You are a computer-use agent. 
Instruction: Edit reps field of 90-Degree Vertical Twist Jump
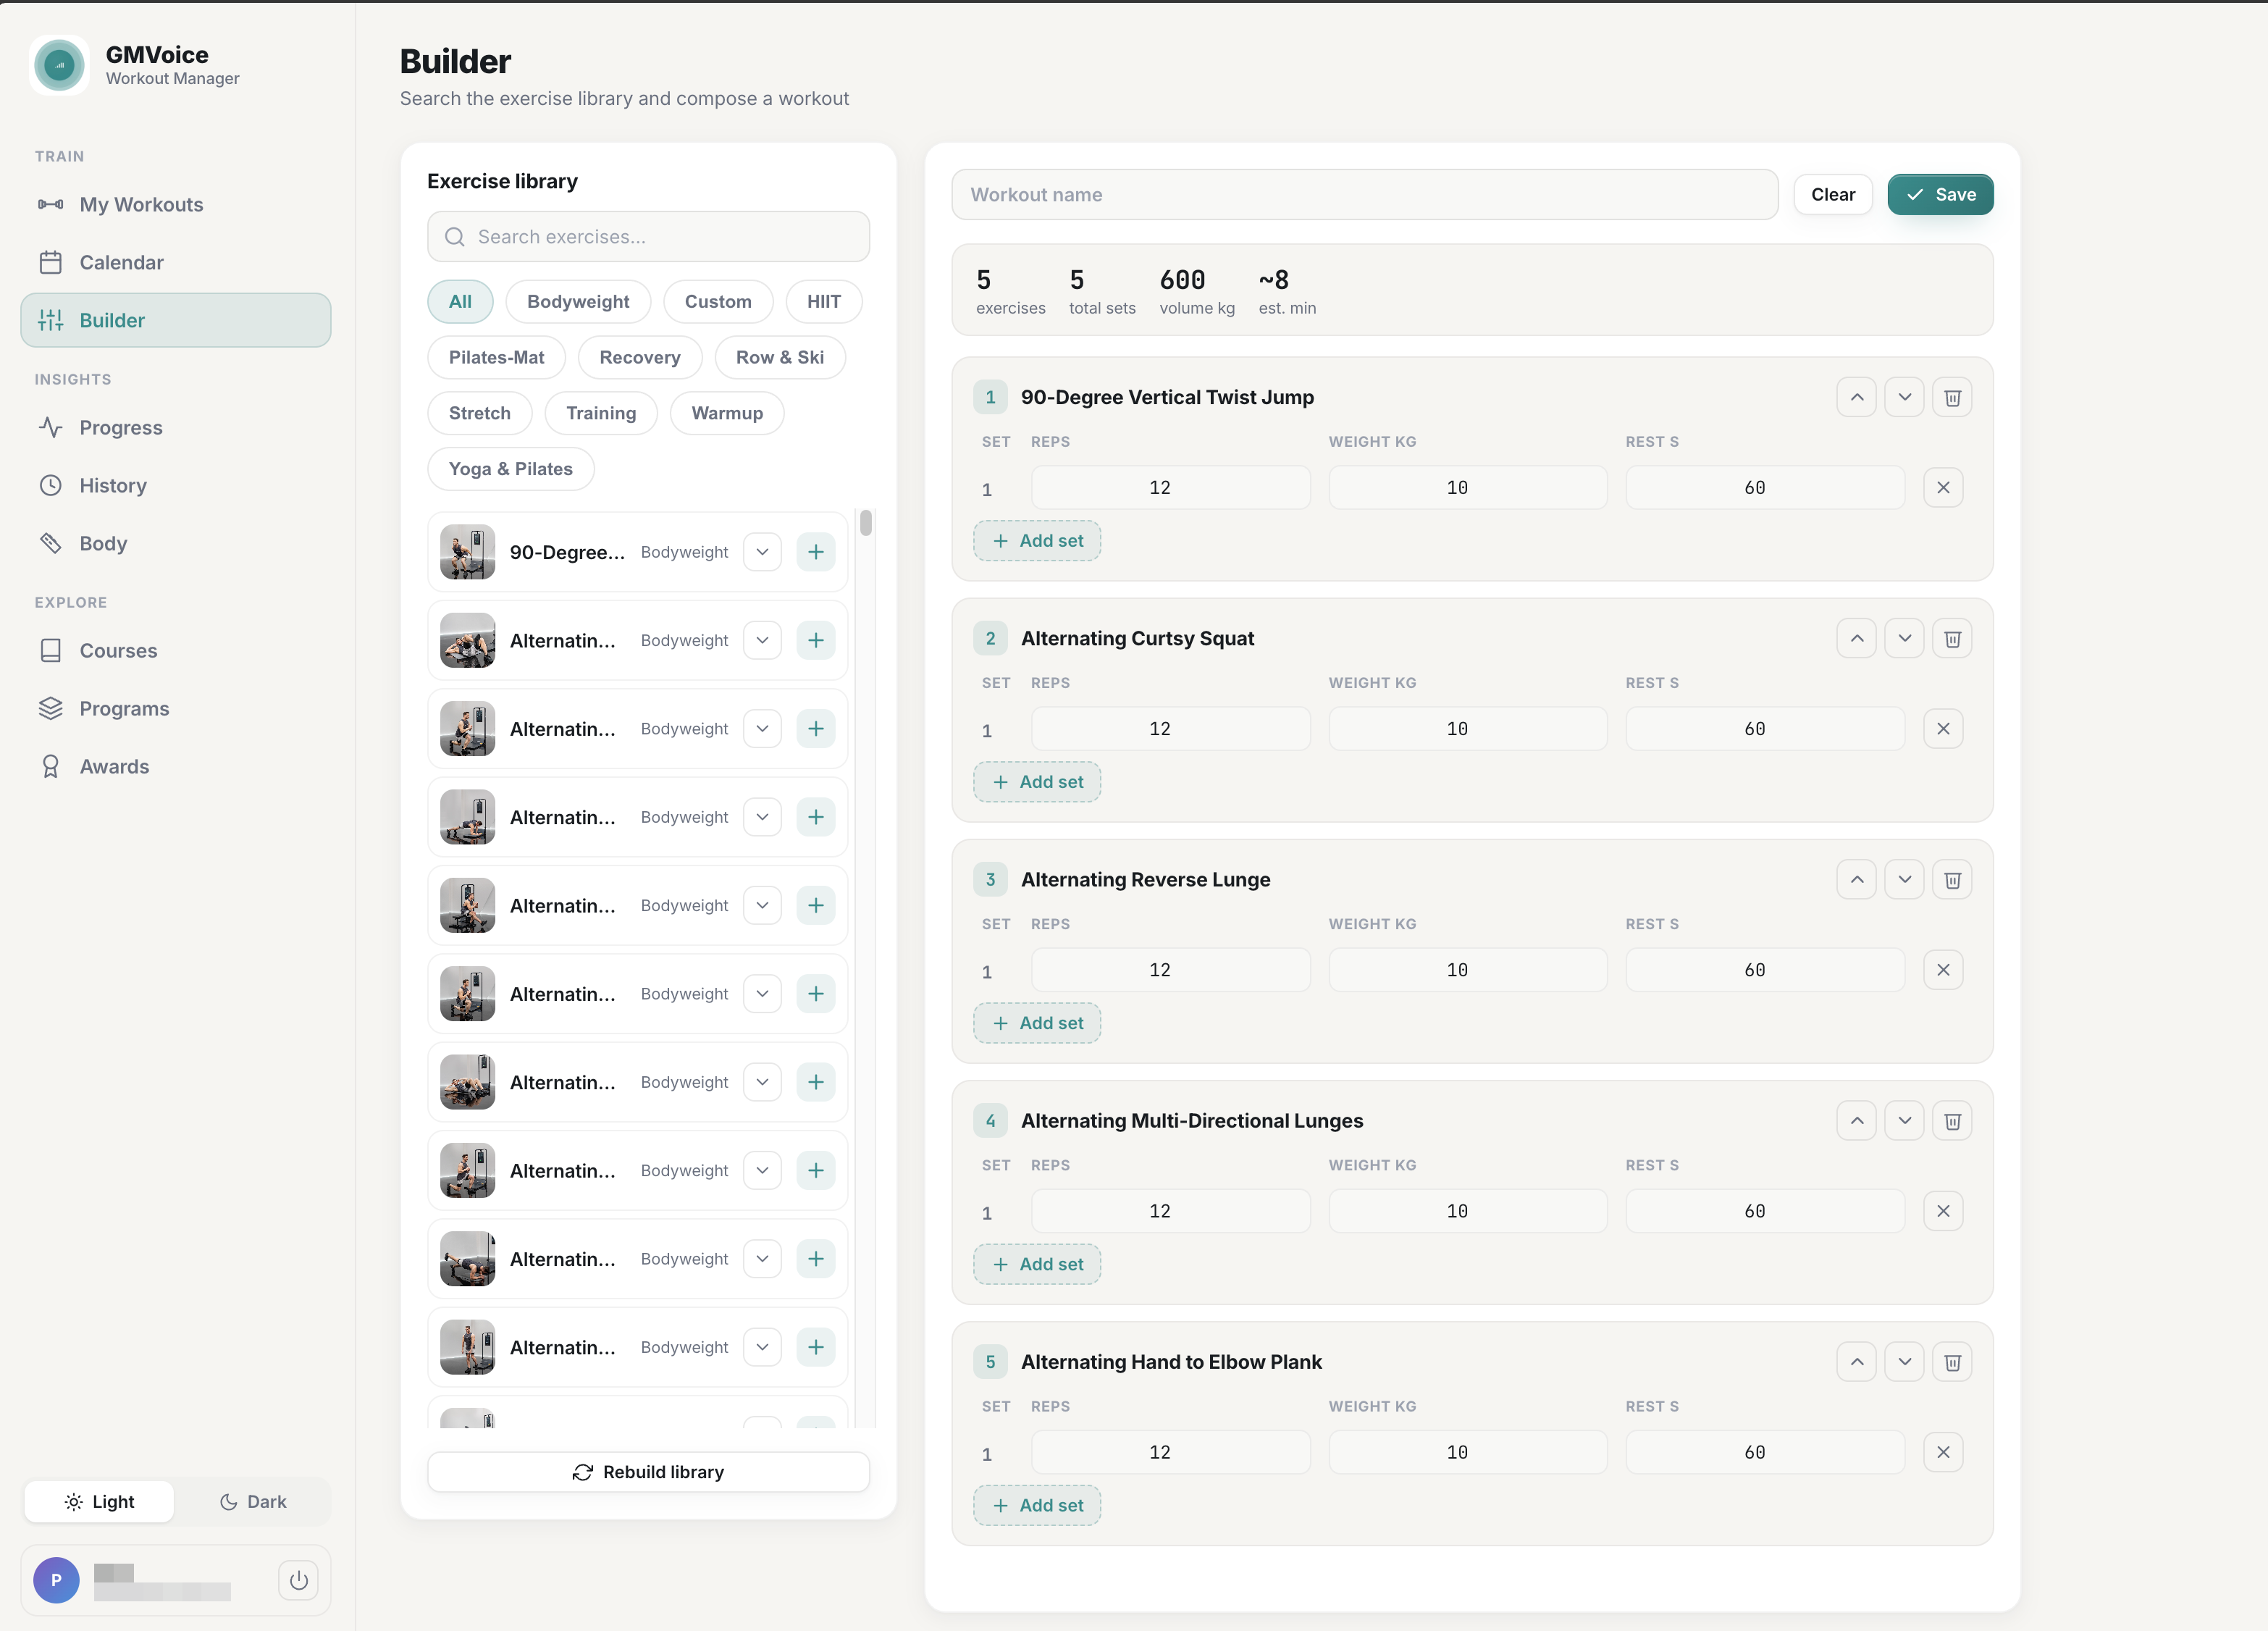pyautogui.click(x=1170, y=487)
